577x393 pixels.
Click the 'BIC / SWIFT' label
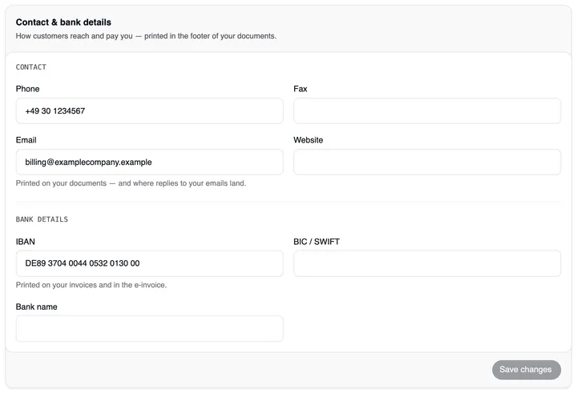(x=317, y=242)
